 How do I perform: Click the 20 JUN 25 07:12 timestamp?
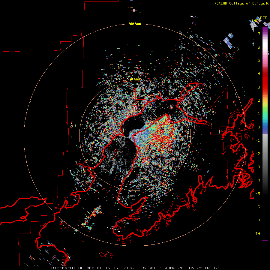tap(198, 268)
